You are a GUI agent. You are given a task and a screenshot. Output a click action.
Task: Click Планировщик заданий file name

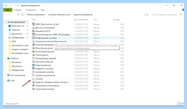click(x=46, y=58)
